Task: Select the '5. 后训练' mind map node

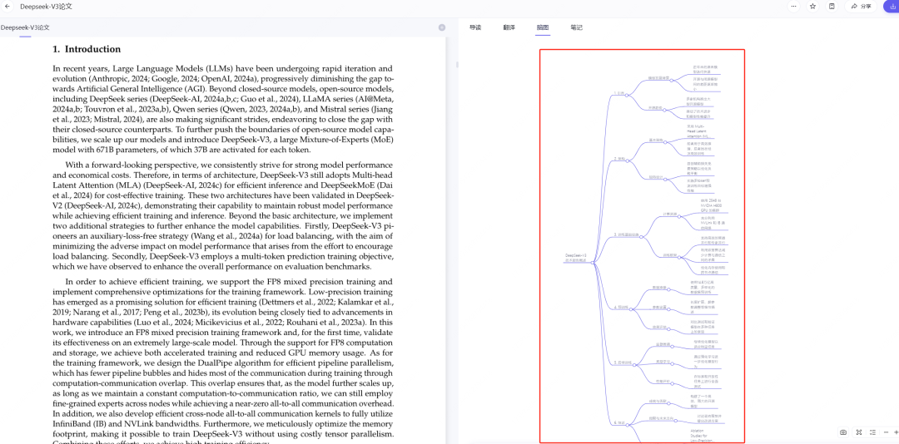Action: (622, 362)
